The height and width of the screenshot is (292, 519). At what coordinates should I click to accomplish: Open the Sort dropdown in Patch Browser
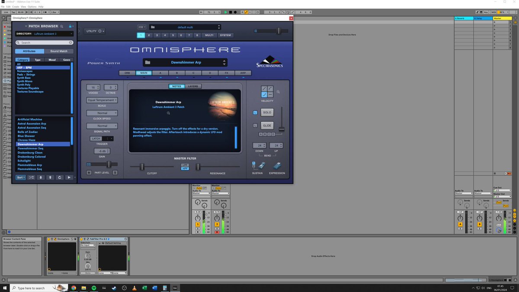click(x=21, y=177)
